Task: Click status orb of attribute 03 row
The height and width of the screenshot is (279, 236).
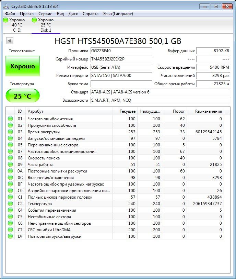Action: [10, 132]
